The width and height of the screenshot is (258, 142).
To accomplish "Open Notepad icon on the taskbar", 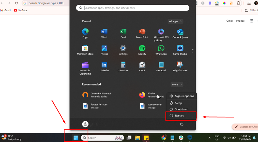I will (x=172, y=138).
